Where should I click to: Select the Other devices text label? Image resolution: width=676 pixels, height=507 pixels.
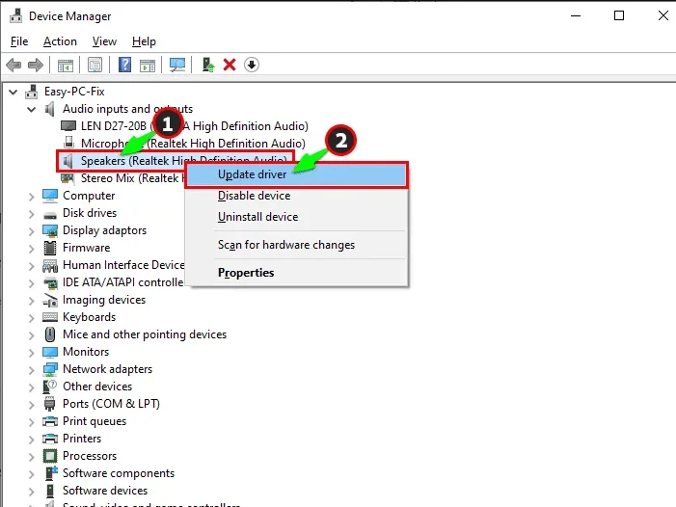point(97,387)
